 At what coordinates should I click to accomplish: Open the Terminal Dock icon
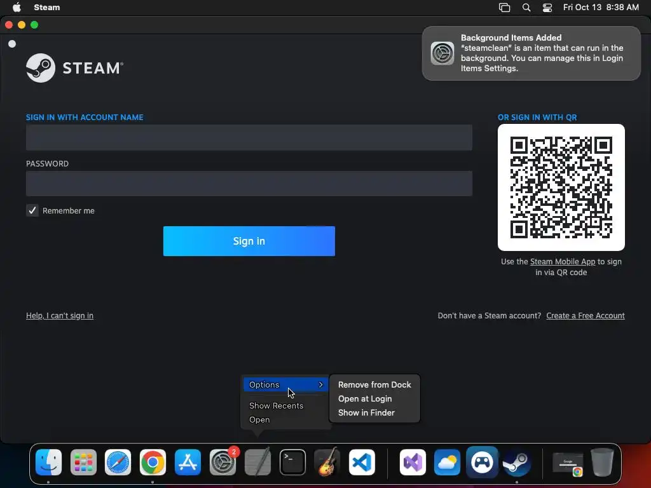[x=292, y=462]
